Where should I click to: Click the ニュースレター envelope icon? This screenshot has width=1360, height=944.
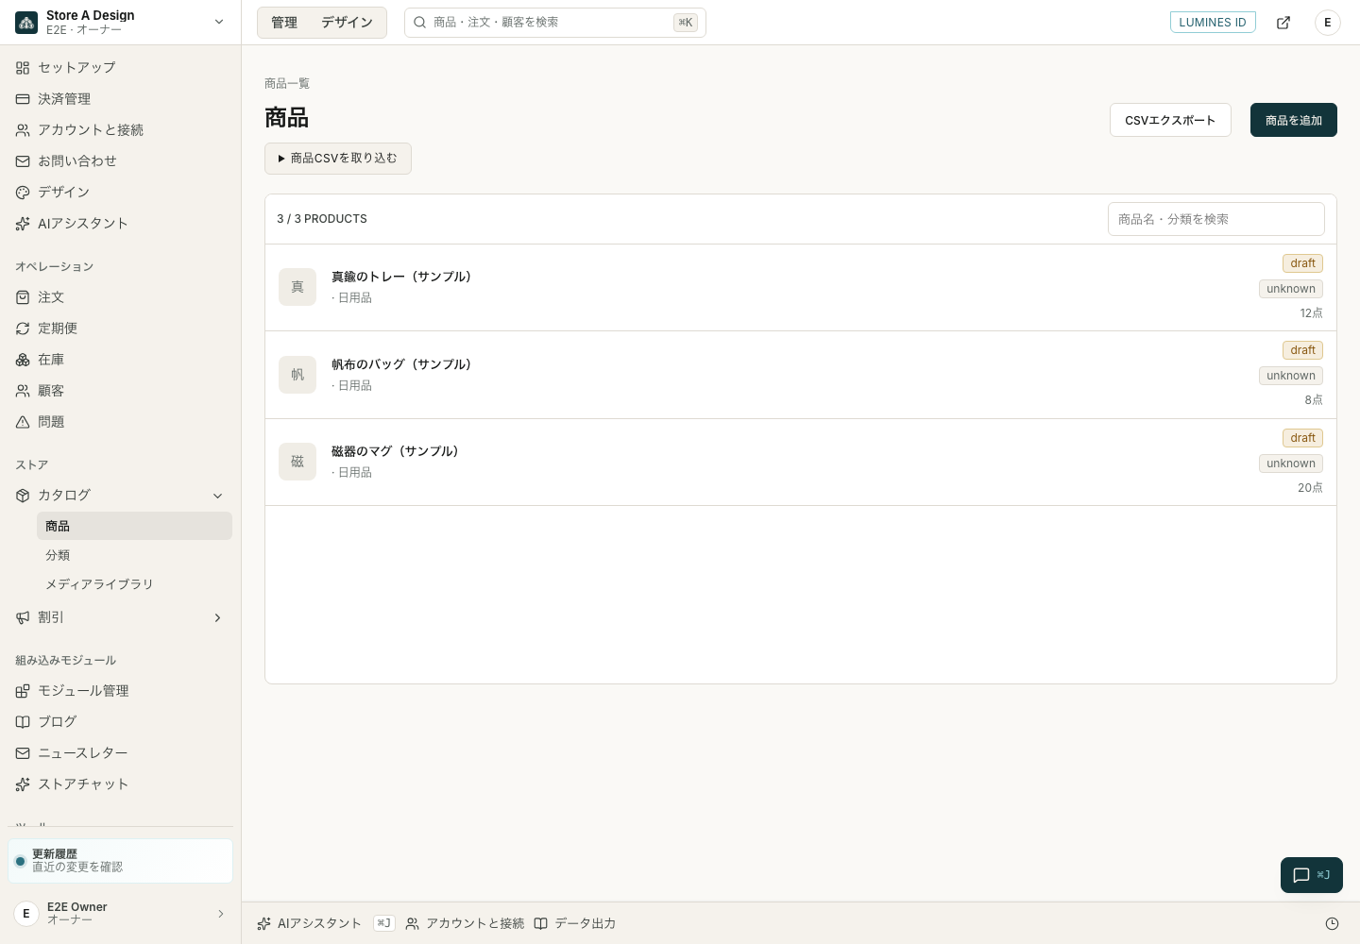23,753
